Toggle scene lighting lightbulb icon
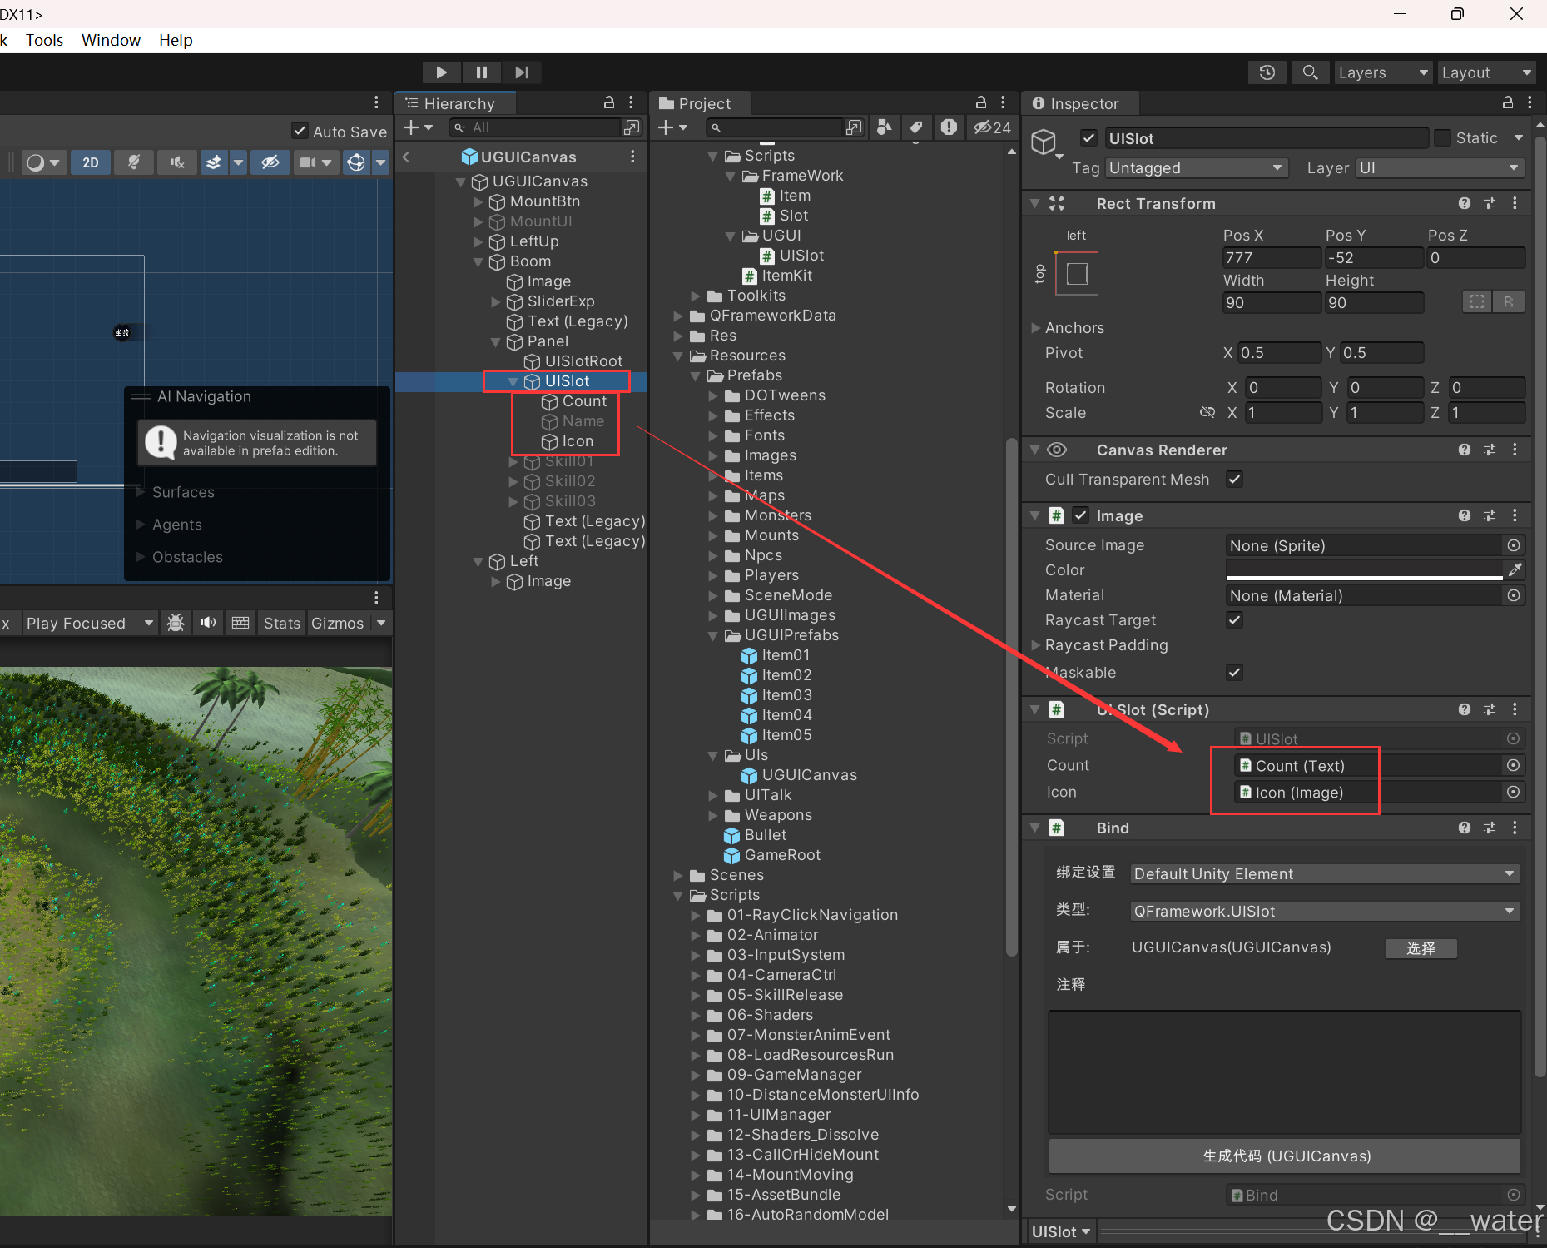This screenshot has height=1248, width=1547. [x=133, y=162]
